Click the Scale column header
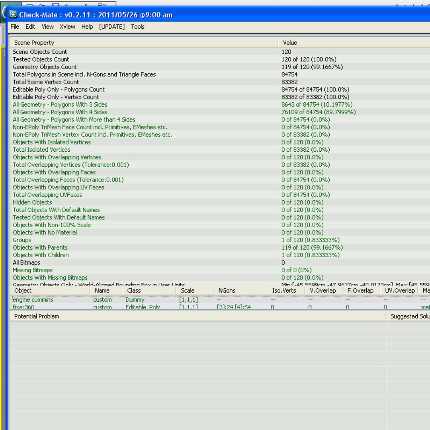The height and width of the screenshot is (430, 430). click(x=194, y=290)
